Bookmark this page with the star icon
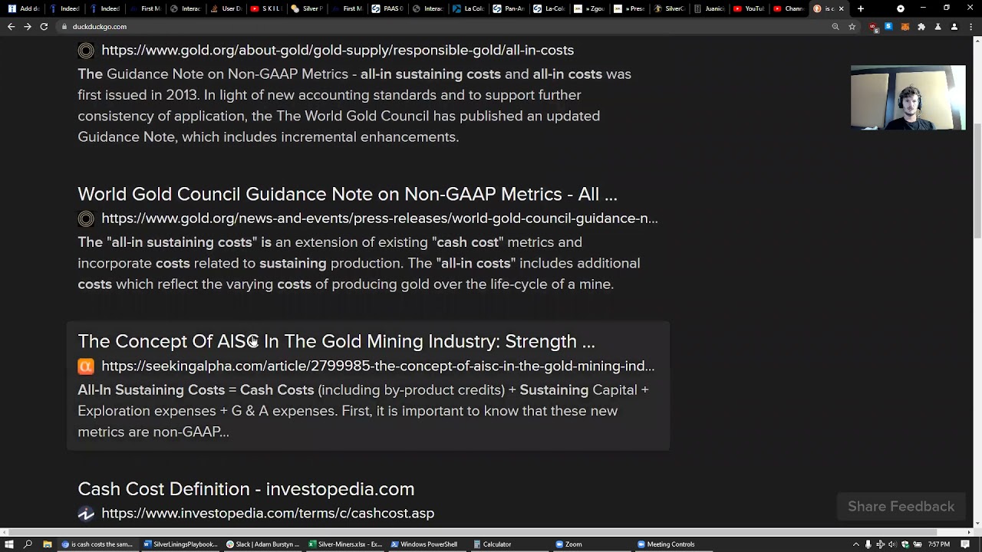Image resolution: width=982 pixels, height=552 pixels. (852, 27)
